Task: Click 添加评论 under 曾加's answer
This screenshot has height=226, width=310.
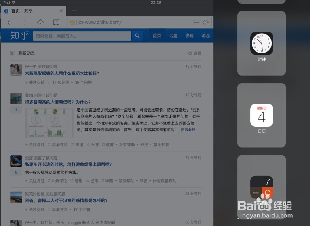Action: click(x=58, y=145)
